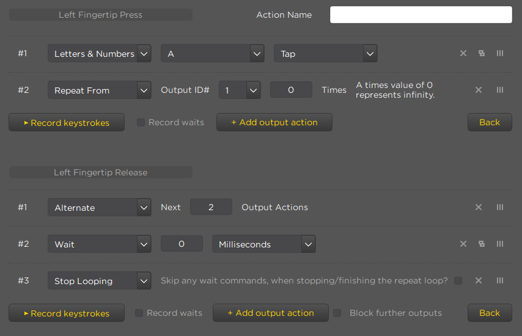Expand the Tap action type dropdown
Viewport: 522px width, 336px height.
[326, 54]
